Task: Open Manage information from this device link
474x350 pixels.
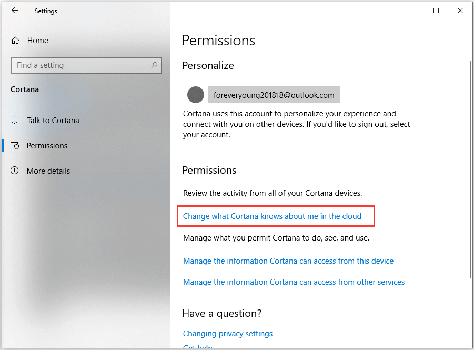Action: coord(288,261)
